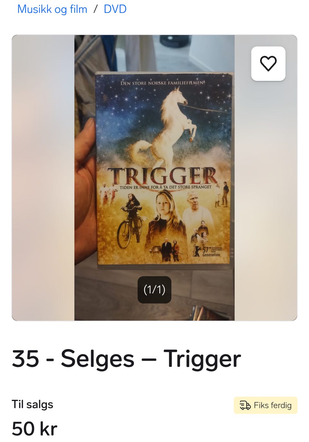Click the TRIGGER title on the DVD cover

163,176
